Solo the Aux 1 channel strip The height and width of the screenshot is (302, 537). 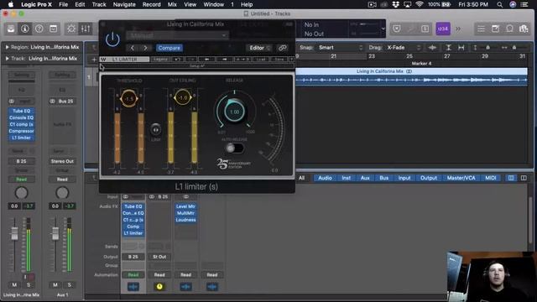pos(70,285)
